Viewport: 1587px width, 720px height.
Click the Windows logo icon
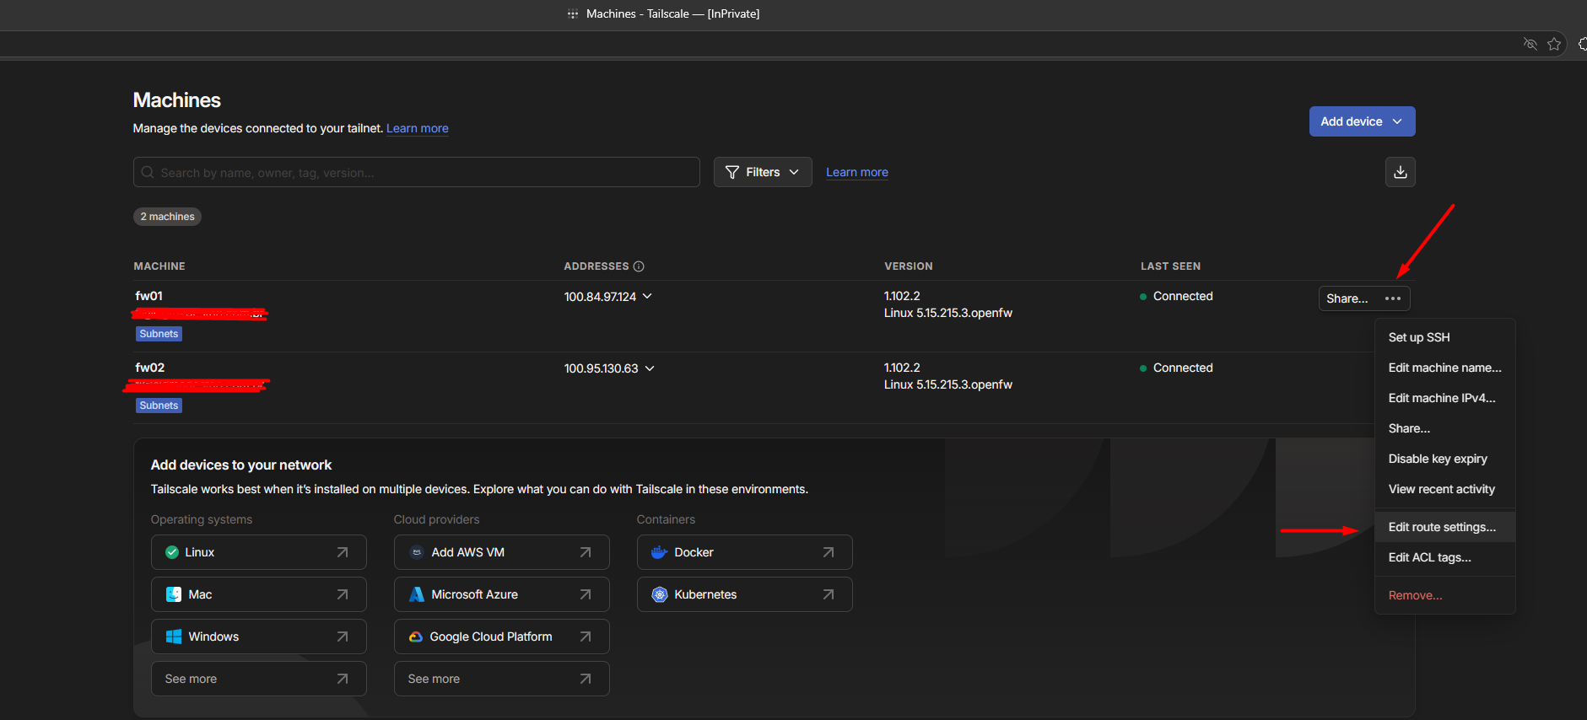pos(174,637)
